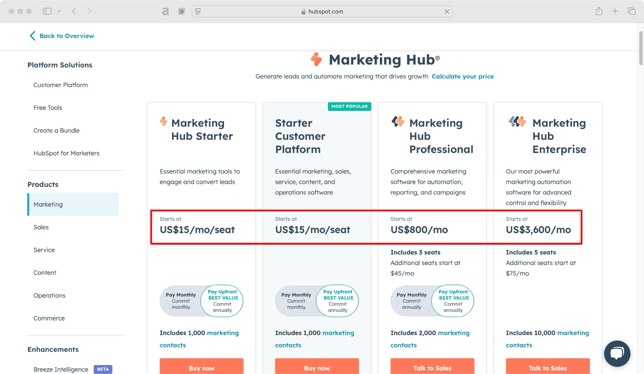Go forward with the browser forward arrow
Screen dimensions: 644x374
pyautogui.click(x=89, y=11)
